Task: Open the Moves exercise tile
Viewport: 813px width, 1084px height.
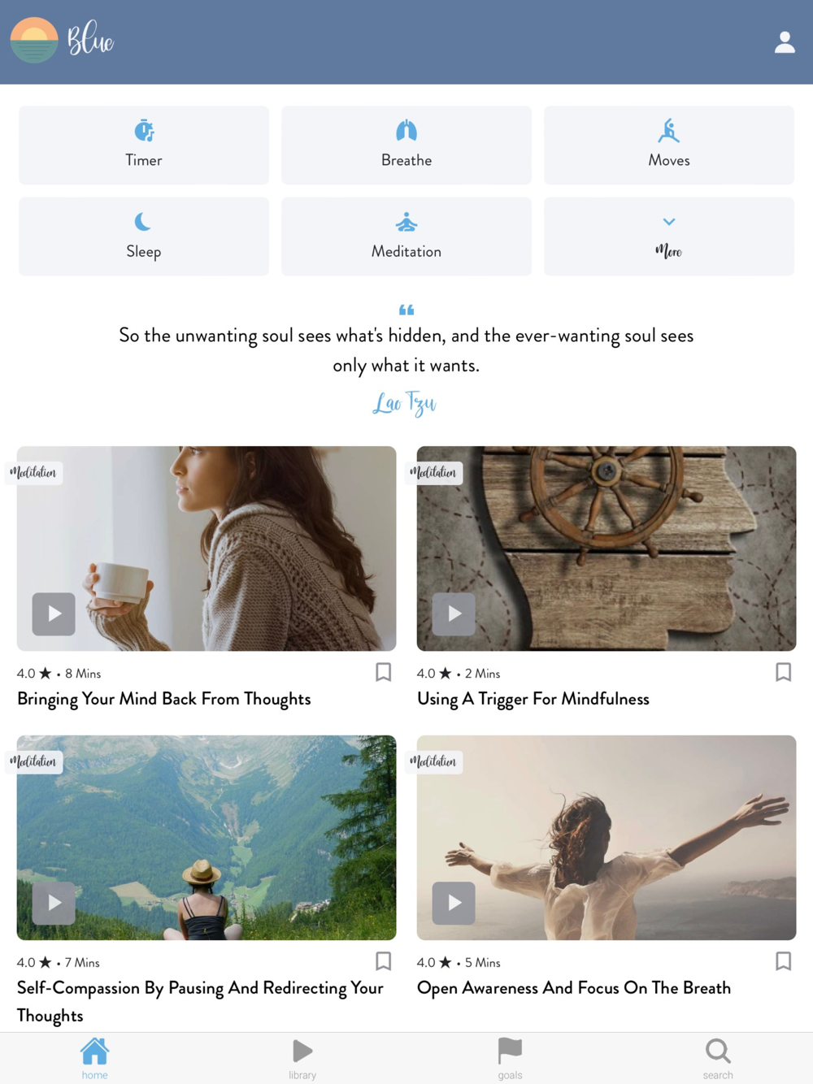Action: (669, 145)
